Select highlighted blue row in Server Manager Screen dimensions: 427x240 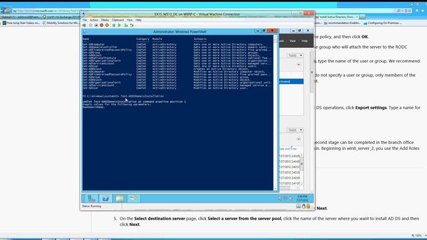[x=292, y=81]
